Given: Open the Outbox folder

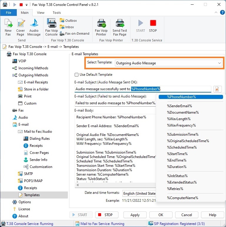Looking at the screenshot, I should [x=68, y=21].
